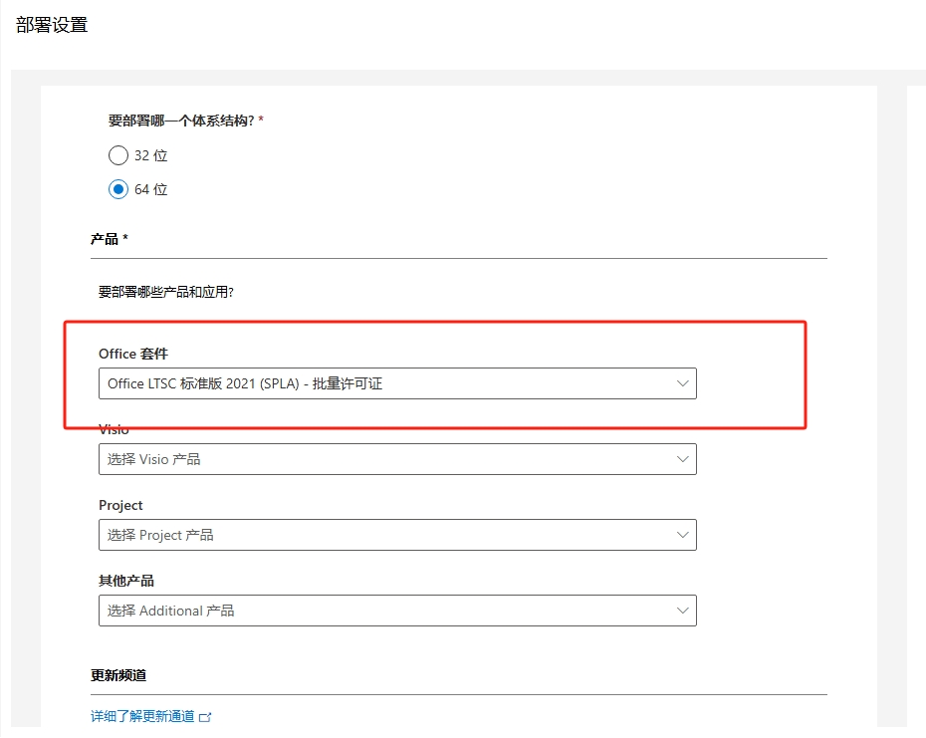Click the external link icon after 详细了解更新通道
The width and height of the screenshot is (926, 738).
pyautogui.click(x=206, y=717)
